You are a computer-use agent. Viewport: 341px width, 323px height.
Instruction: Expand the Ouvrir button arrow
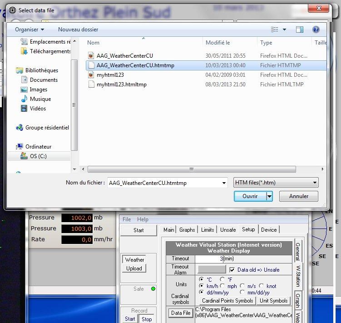click(x=269, y=196)
